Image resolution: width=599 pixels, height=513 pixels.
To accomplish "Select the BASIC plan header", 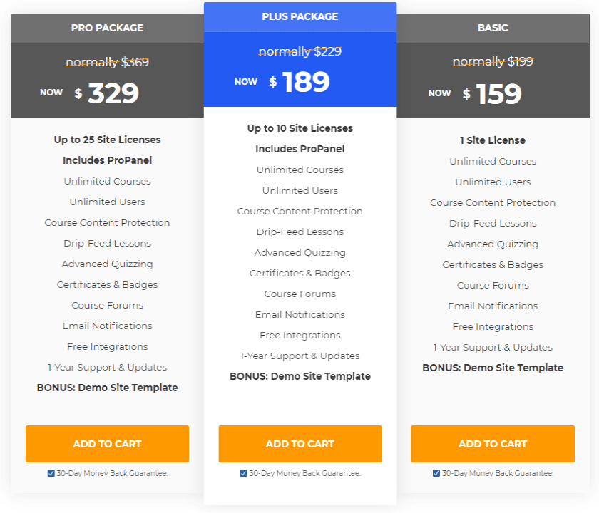I will click(493, 28).
